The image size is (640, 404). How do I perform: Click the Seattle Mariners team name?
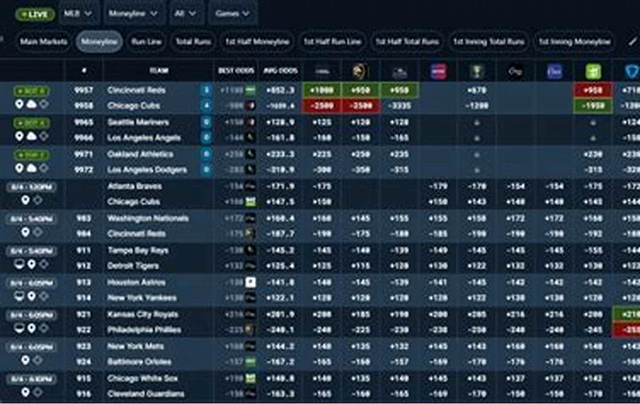[138, 122]
